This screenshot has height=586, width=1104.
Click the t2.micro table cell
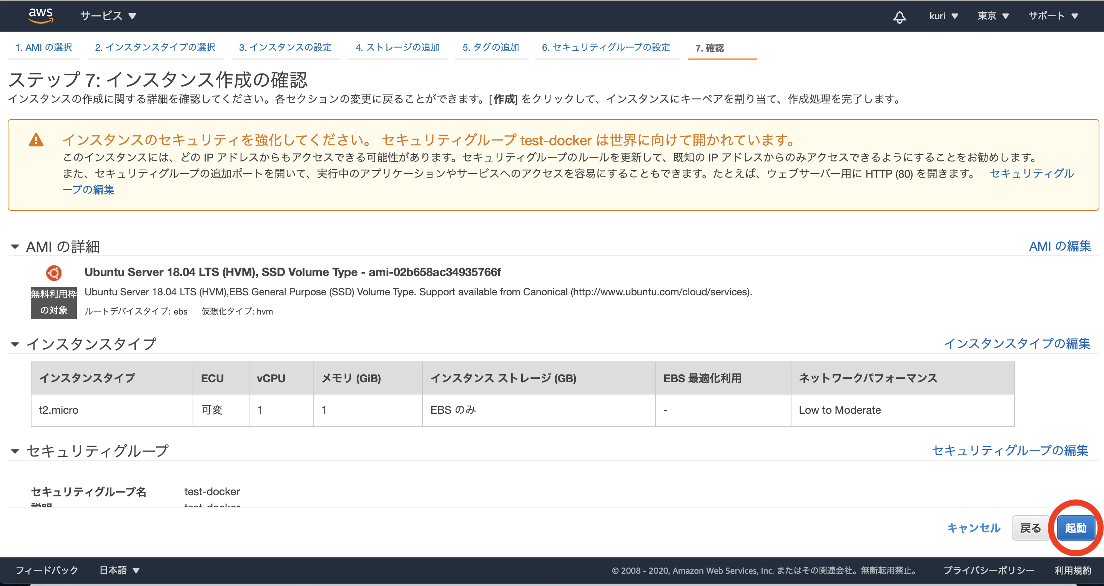coord(112,410)
